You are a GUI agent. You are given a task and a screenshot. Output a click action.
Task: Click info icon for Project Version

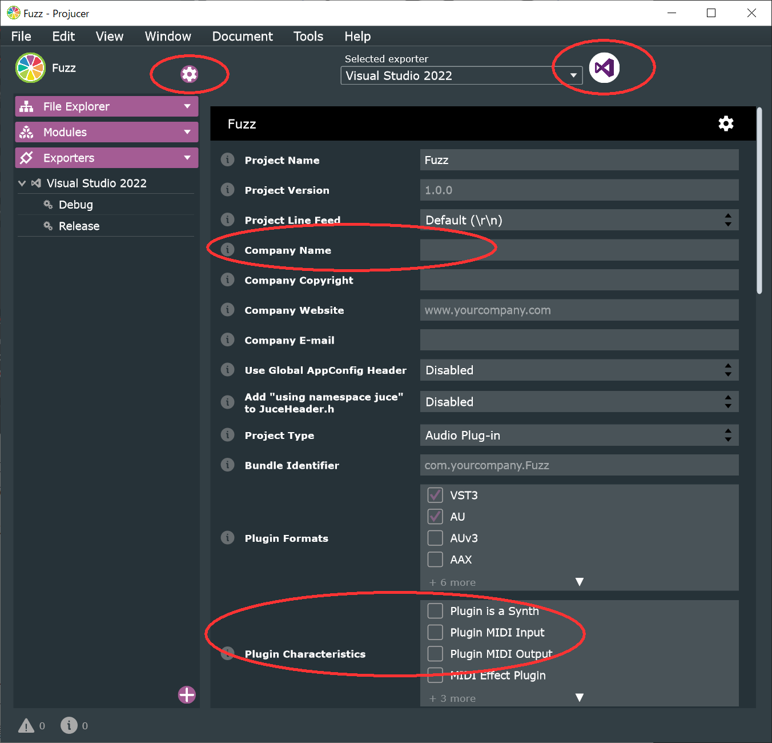(227, 189)
